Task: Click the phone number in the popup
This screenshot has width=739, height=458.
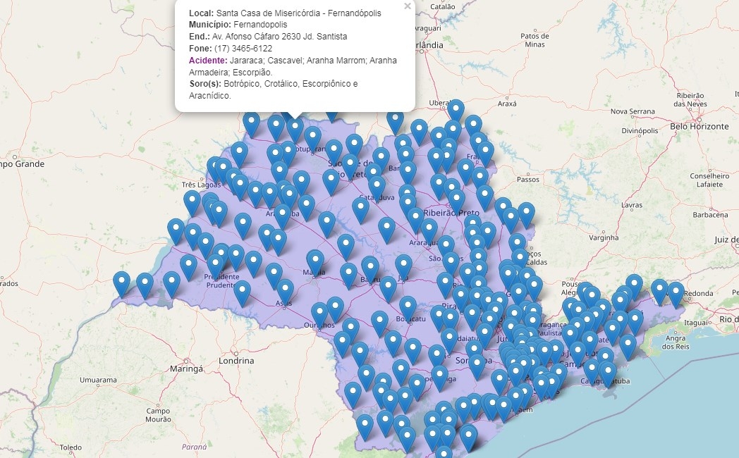Action: pos(243,48)
